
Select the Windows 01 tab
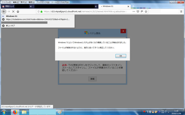tap(114, 6)
